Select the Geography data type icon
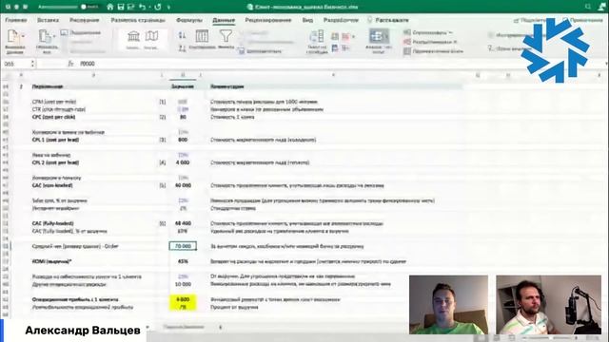609x342 pixels. coord(151,36)
